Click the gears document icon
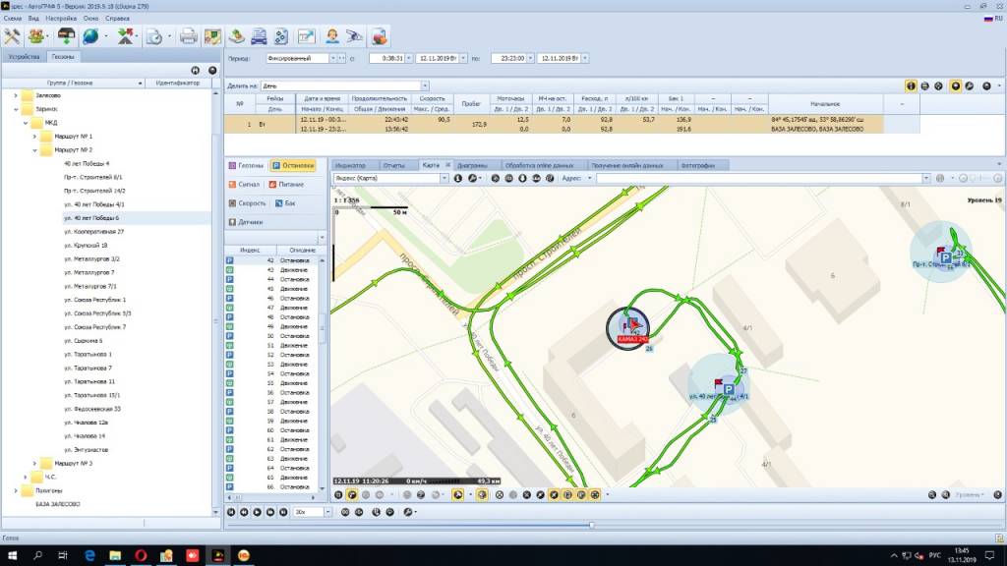Viewport: 1007px width, 566px height. tap(281, 36)
